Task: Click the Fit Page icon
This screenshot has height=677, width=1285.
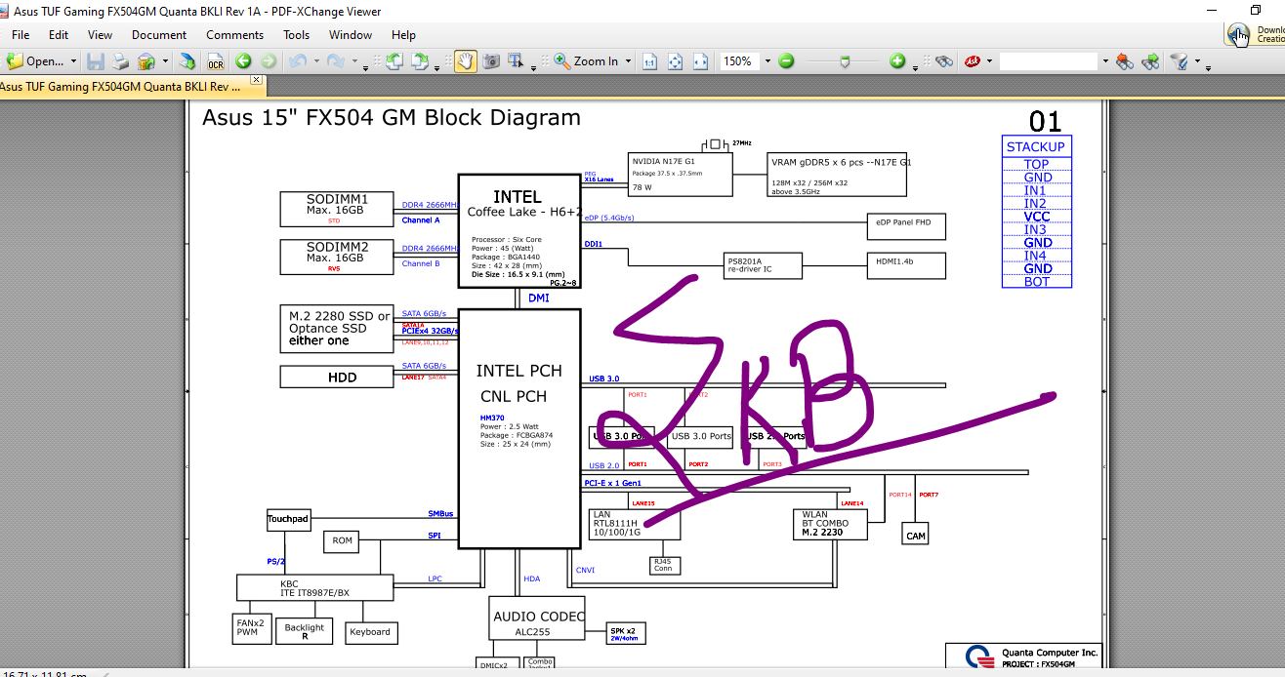Action: tap(675, 61)
